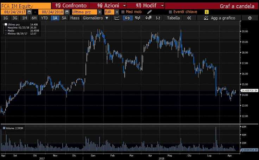Click the 12.00 price axis label

pos(245,116)
